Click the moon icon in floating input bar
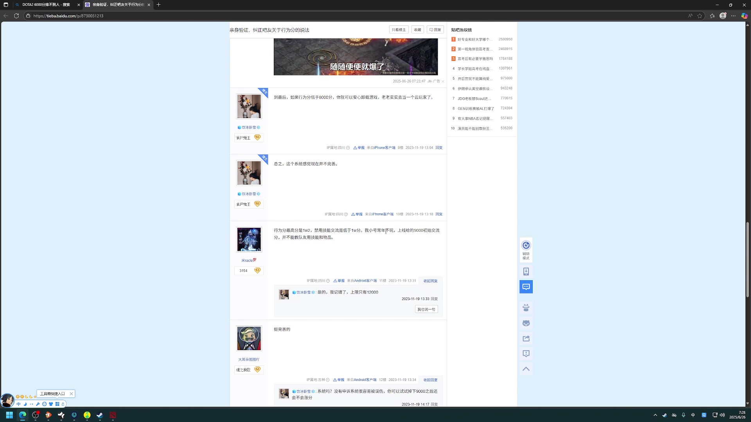 click(25, 404)
